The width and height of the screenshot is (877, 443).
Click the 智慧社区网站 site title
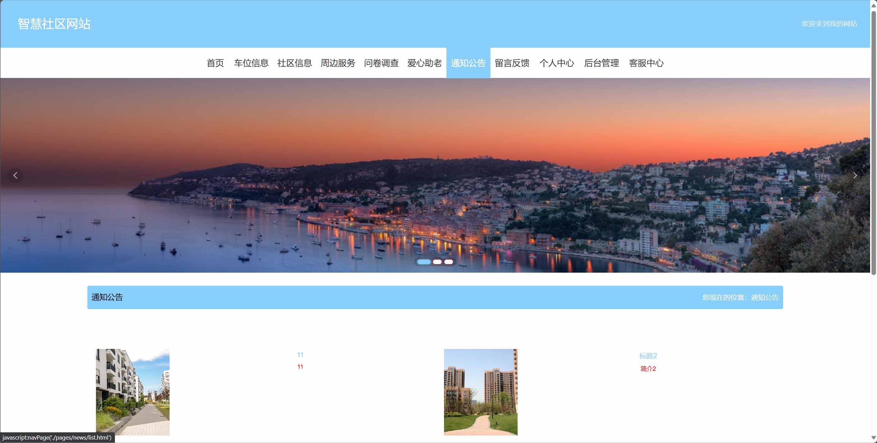click(54, 24)
